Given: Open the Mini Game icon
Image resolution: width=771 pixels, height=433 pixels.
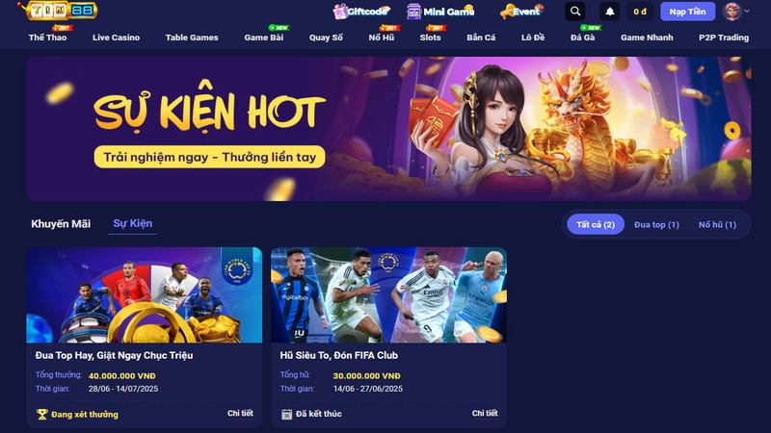Looking at the screenshot, I should (413, 12).
